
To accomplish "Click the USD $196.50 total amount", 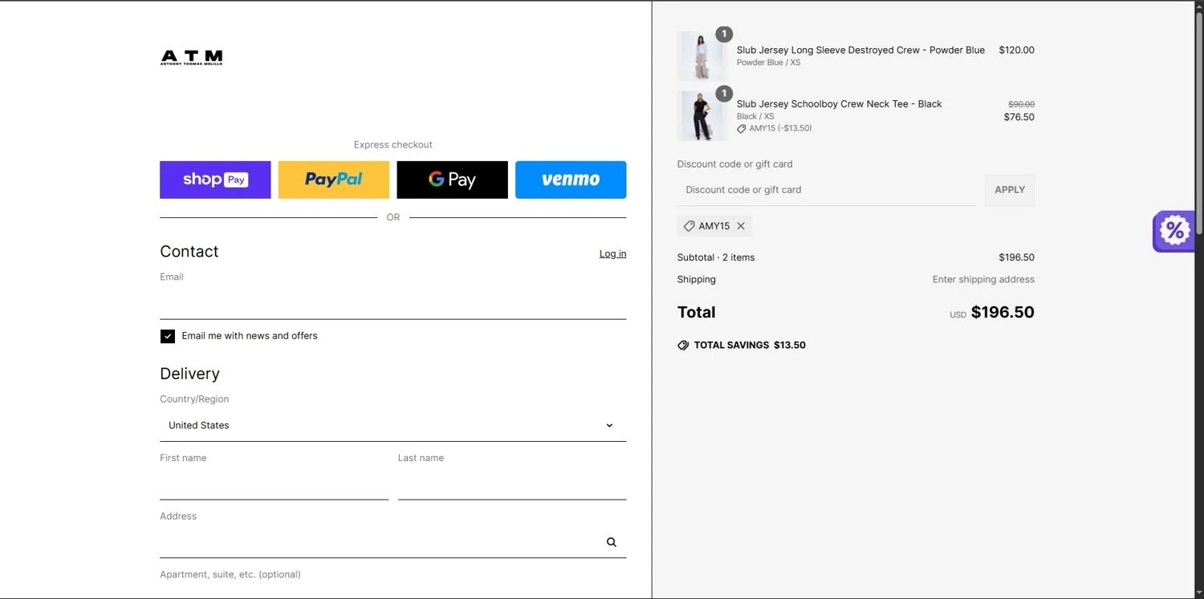I will pyautogui.click(x=992, y=313).
